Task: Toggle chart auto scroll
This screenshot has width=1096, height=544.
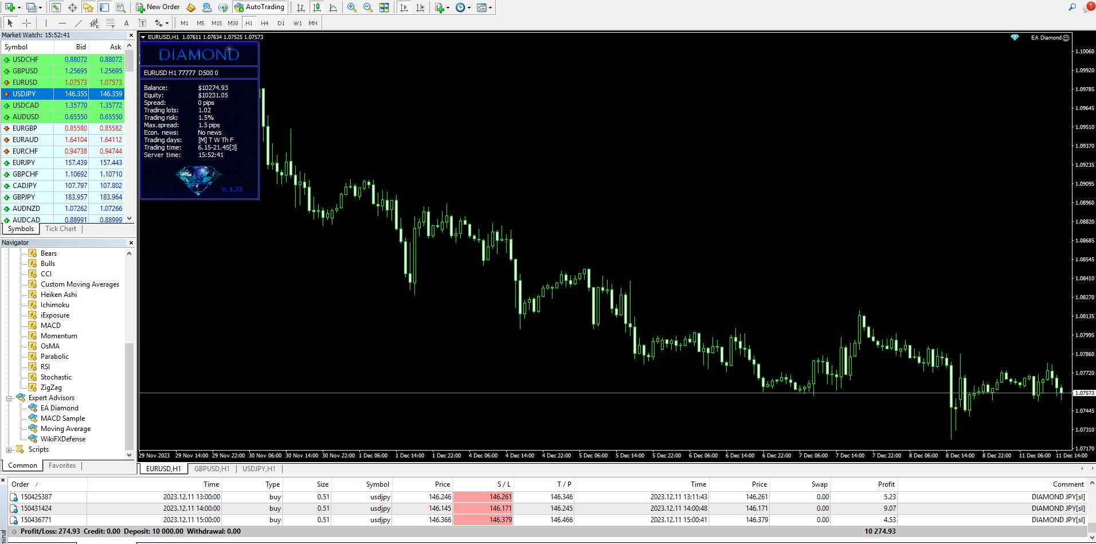Action: pos(404,7)
